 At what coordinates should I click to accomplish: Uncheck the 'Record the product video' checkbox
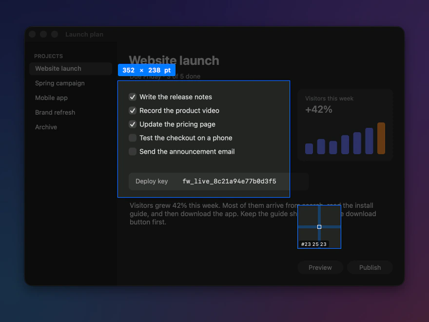point(133,111)
